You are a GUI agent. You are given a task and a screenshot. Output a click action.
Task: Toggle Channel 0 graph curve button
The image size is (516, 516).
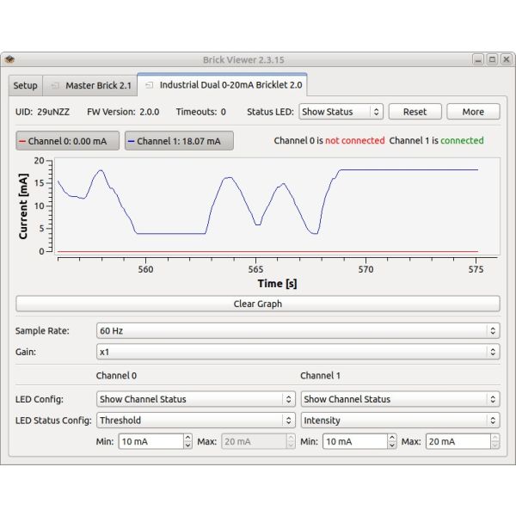click(x=67, y=141)
